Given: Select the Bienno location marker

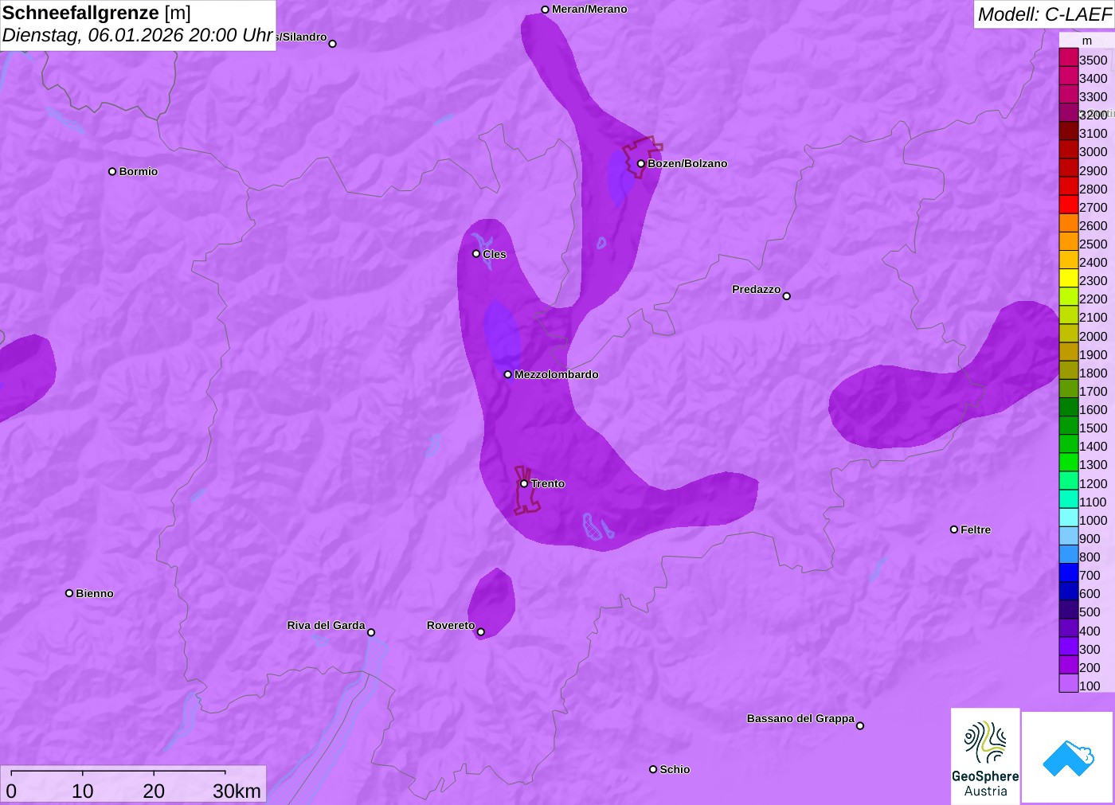Looking at the screenshot, I should click(69, 593).
